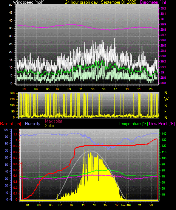Click hour '13' on the rainfall chart axis

click(95, 205)
